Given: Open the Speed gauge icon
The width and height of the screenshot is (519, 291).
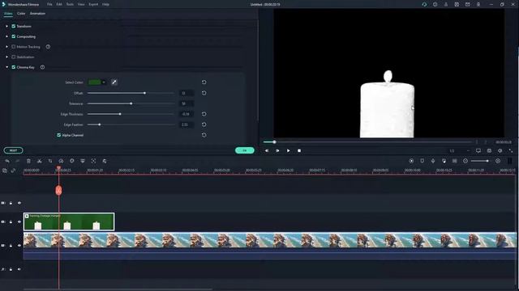Looking at the screenshot, I should tap(62, 161).
